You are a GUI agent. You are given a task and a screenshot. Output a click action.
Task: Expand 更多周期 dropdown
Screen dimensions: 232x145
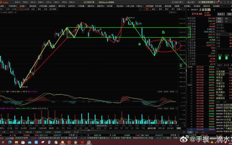click(53, 9)
